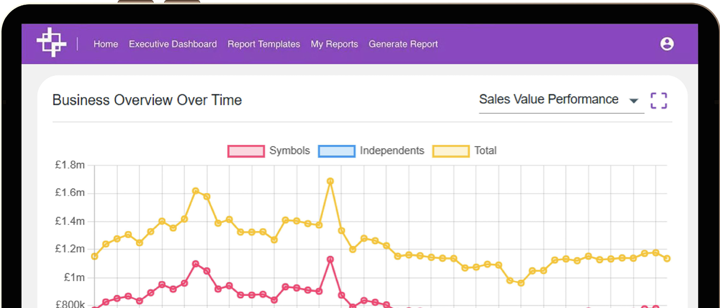The image size is (720, 308).
Task: Navigate to My Reports
Action: pyautogui.click(x=334, y=44)
